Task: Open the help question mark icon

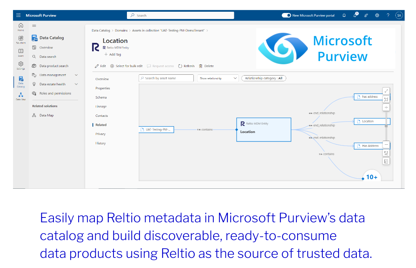Action: 388,15
